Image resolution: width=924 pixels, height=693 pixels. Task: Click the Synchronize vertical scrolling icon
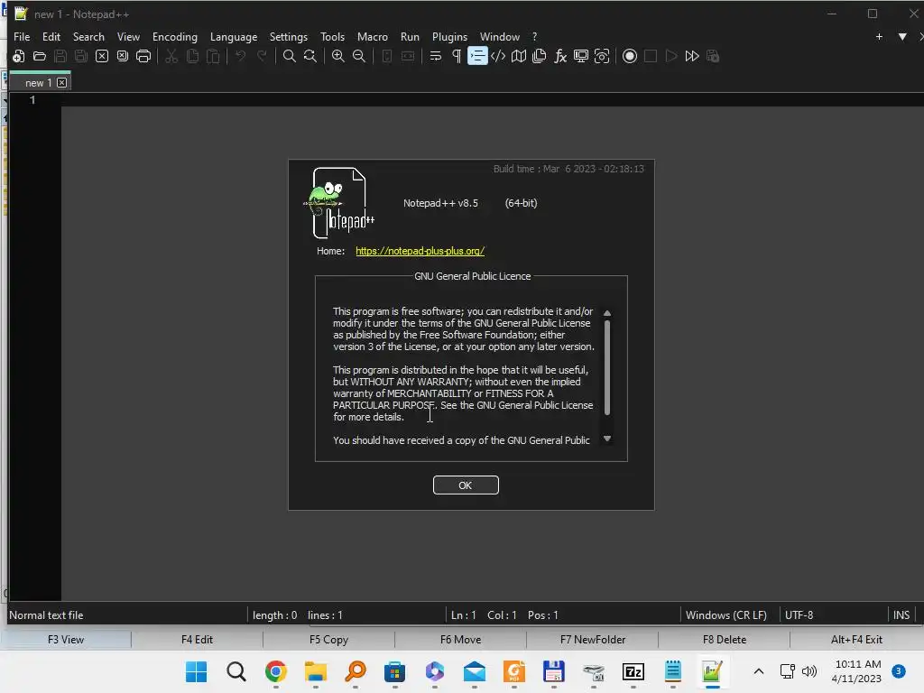click(387, 56)
